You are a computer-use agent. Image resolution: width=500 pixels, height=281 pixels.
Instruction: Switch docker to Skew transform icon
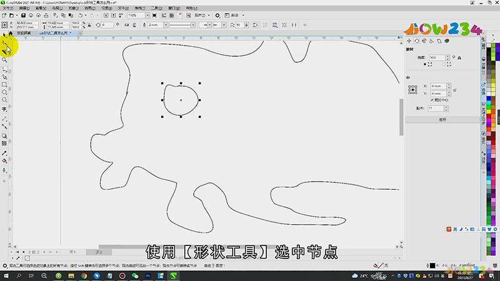(x=439, y=41)
